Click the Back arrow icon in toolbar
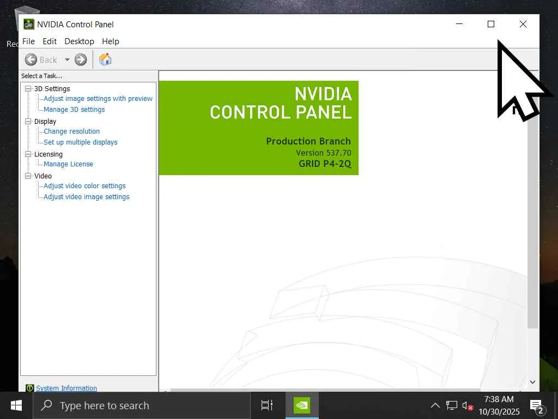558x419 pixels. (x=31, y=59)
